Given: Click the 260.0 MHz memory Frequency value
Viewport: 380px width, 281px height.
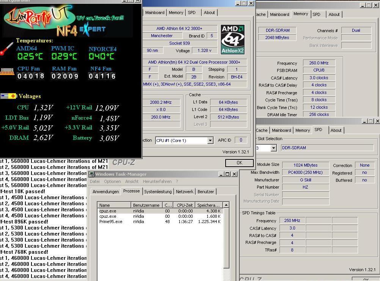Looking at the screenshot, I should (x=319, y=63).
